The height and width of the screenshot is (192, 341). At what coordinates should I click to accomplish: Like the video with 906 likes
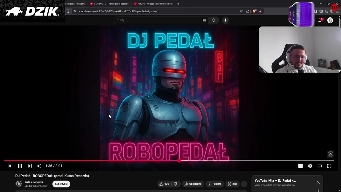[x=164, y=184]
